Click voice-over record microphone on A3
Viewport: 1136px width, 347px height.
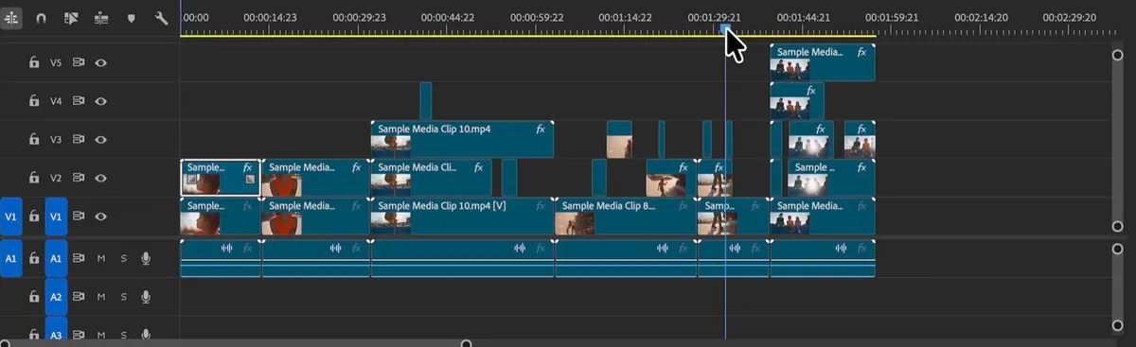[146, 335]
